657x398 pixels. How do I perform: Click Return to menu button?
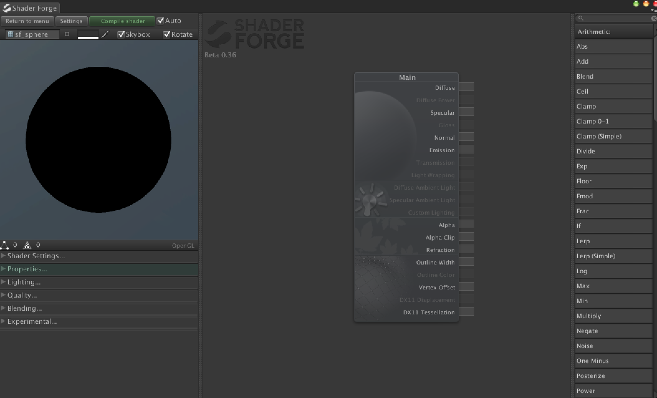tap(27, 21)
